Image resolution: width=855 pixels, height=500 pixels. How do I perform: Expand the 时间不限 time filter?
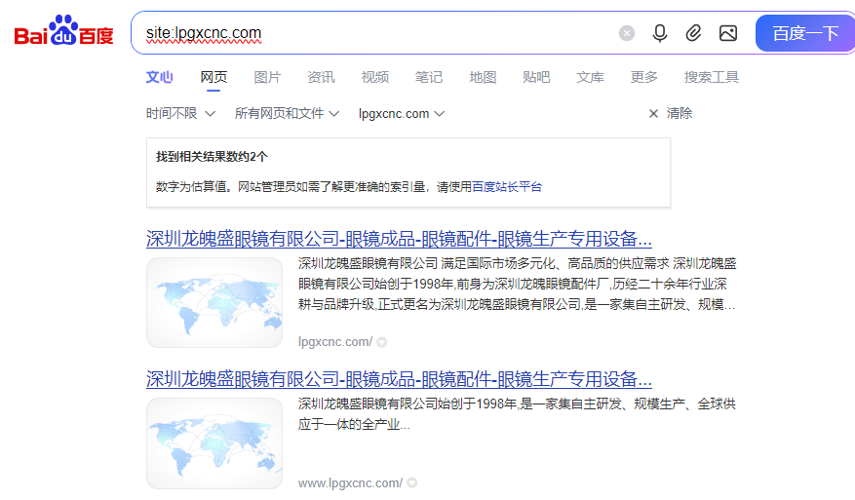point(180,113)
